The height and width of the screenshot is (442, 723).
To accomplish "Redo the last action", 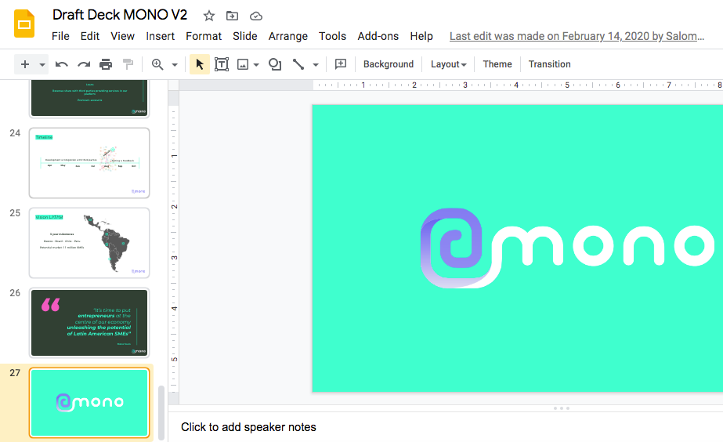I will click(84, 64).
